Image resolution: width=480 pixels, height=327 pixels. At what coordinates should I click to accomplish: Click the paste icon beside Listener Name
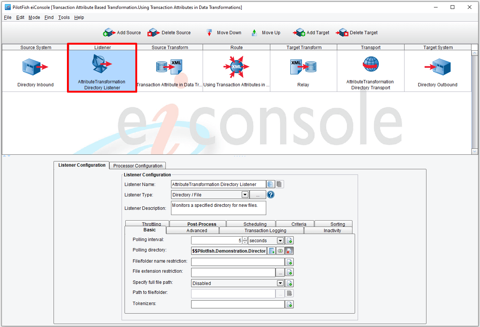280,184
